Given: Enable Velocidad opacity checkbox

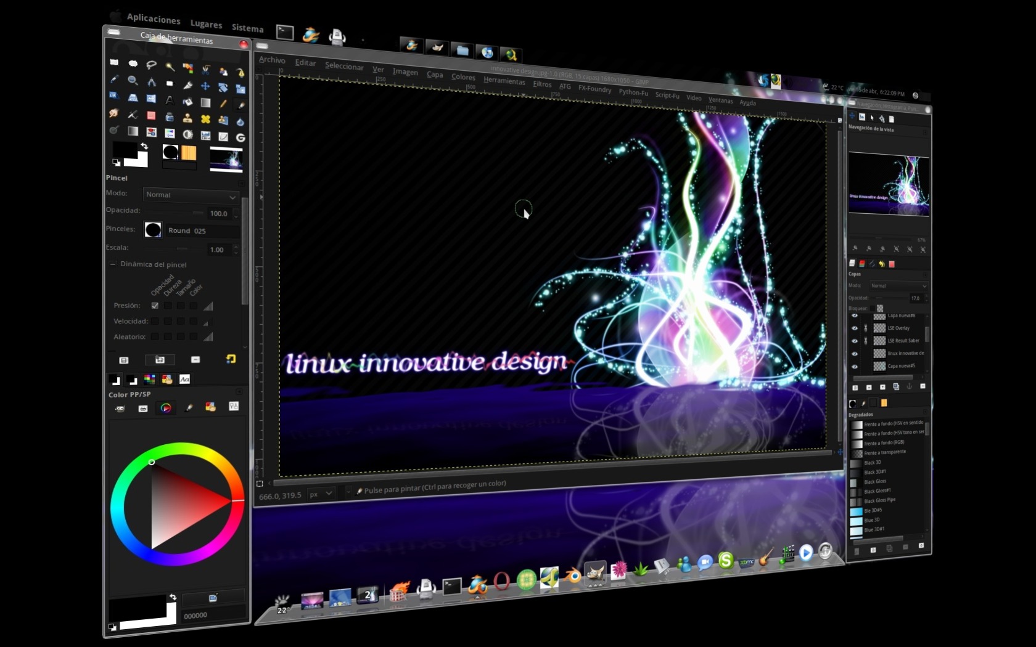Looking at the screenshot, I should (x=155, y=320).
